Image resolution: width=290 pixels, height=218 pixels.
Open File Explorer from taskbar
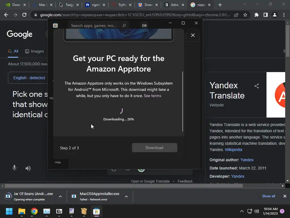pyautogui.click(x=22, y=211)
